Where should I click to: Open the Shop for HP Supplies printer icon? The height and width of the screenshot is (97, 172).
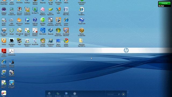click(x=4, y=30)
